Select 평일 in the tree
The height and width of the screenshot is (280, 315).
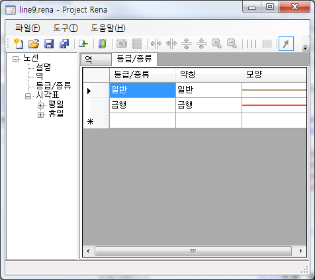[56, 105]
